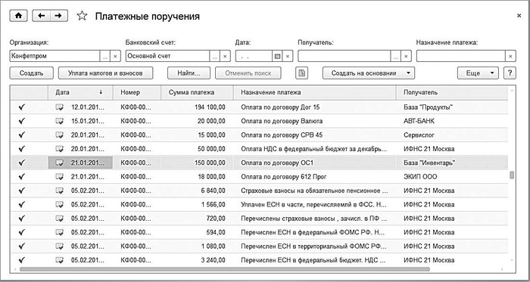Sort by Дата column header

coord(80,92)
